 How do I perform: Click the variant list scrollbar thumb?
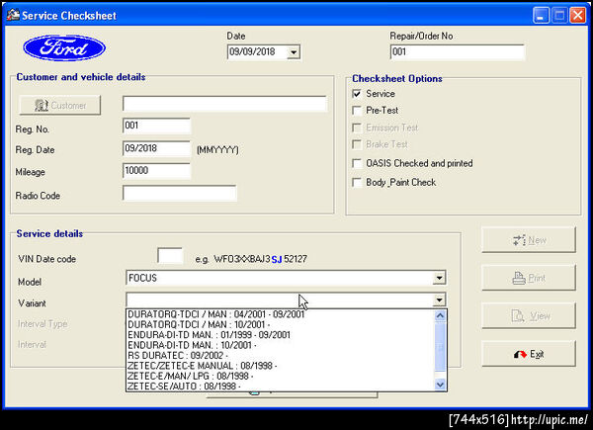[440, 346]
